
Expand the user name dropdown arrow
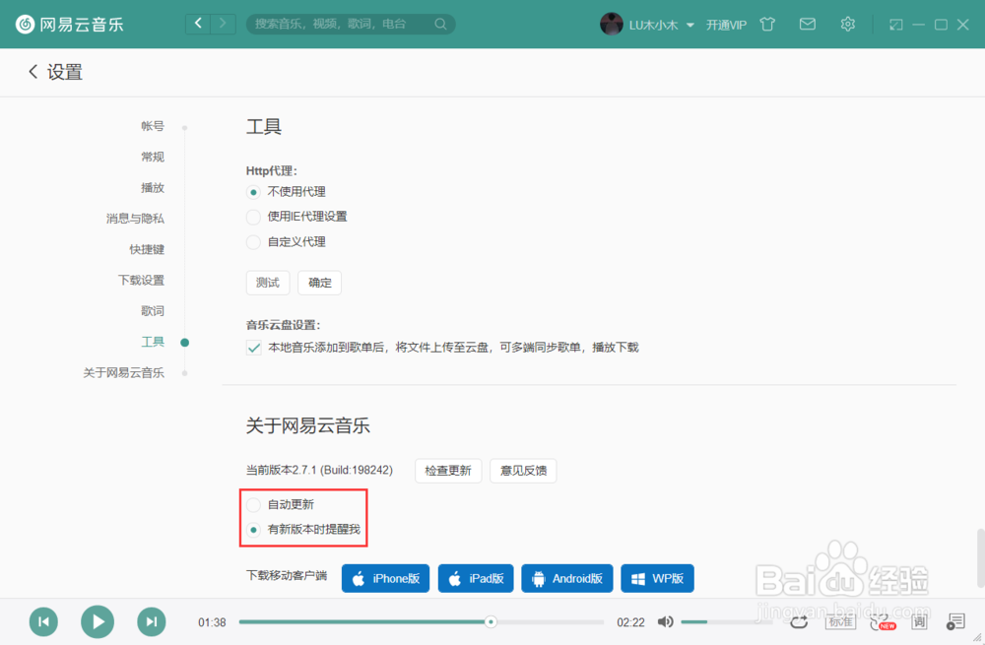coord(690,26)
